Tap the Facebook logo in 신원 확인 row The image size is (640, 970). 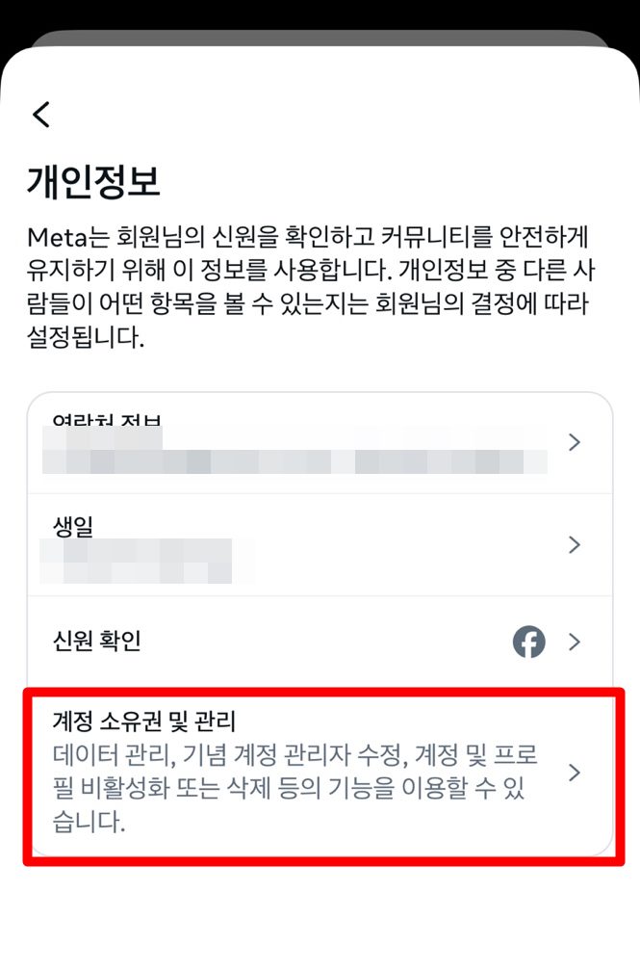click(x=528, y=642)
